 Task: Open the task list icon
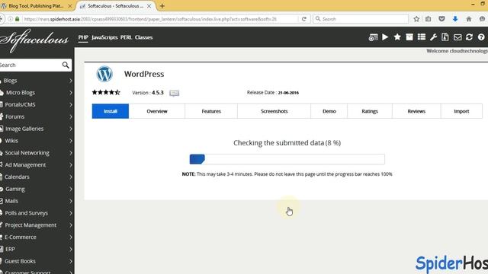(x=422, y=37)
